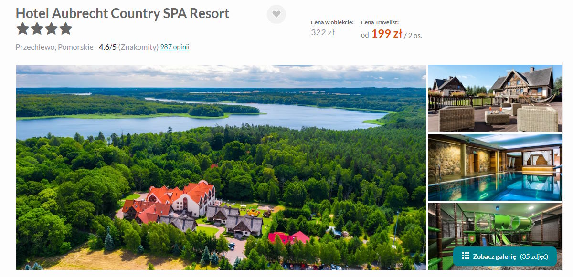This screenshot has height=277, width=573.
Task: Add hotel to favorites with heart icon
Action: click(x=276, y=14)
